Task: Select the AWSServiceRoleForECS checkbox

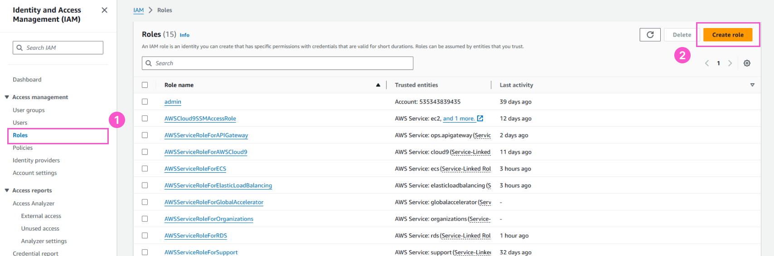Action: (x=145, y=169)
